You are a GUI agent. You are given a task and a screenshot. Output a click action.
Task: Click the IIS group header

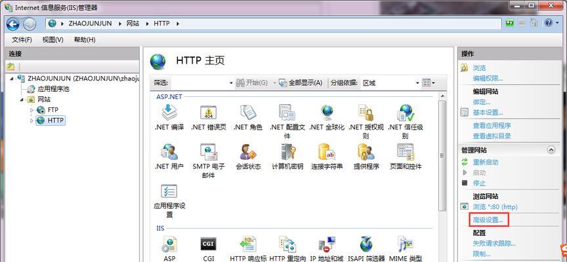(x=160, y=229)
